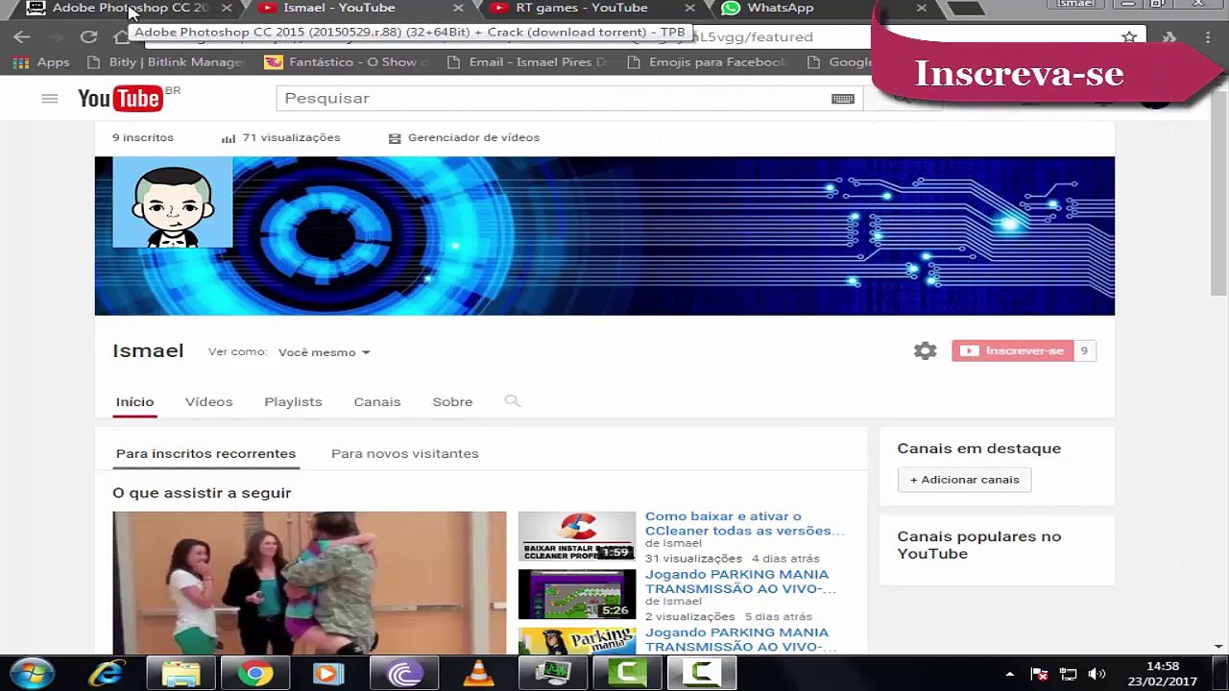Viewport: 1229px width, 691px height.
Task: Open the highlighted Camtasia taskbar icon
Action: click(702, 673)
